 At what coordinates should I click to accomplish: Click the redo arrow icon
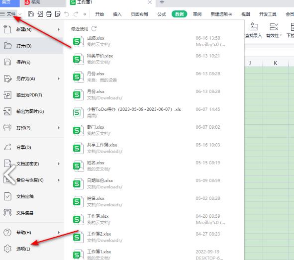(76, 14)
